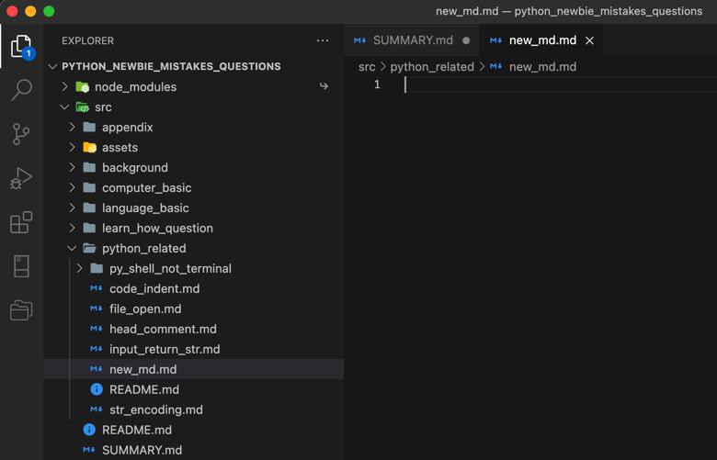Open the Run and Debug view
Image resolution: width=717 pixels, height=460 pixels.
coord(21,178)
